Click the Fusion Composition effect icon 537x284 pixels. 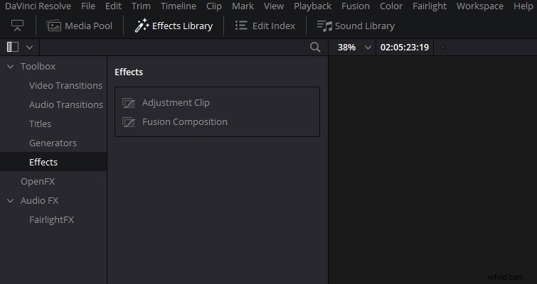(129, 122)
